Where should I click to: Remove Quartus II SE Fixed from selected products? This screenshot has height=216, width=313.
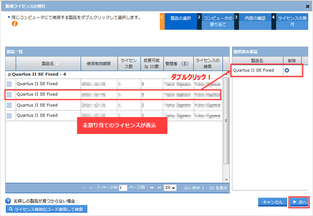pyautogui.click(x=287, y=70)
